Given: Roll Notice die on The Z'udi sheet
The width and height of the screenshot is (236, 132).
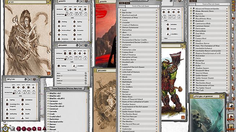Looking at the screenshot, I should 23,104.
